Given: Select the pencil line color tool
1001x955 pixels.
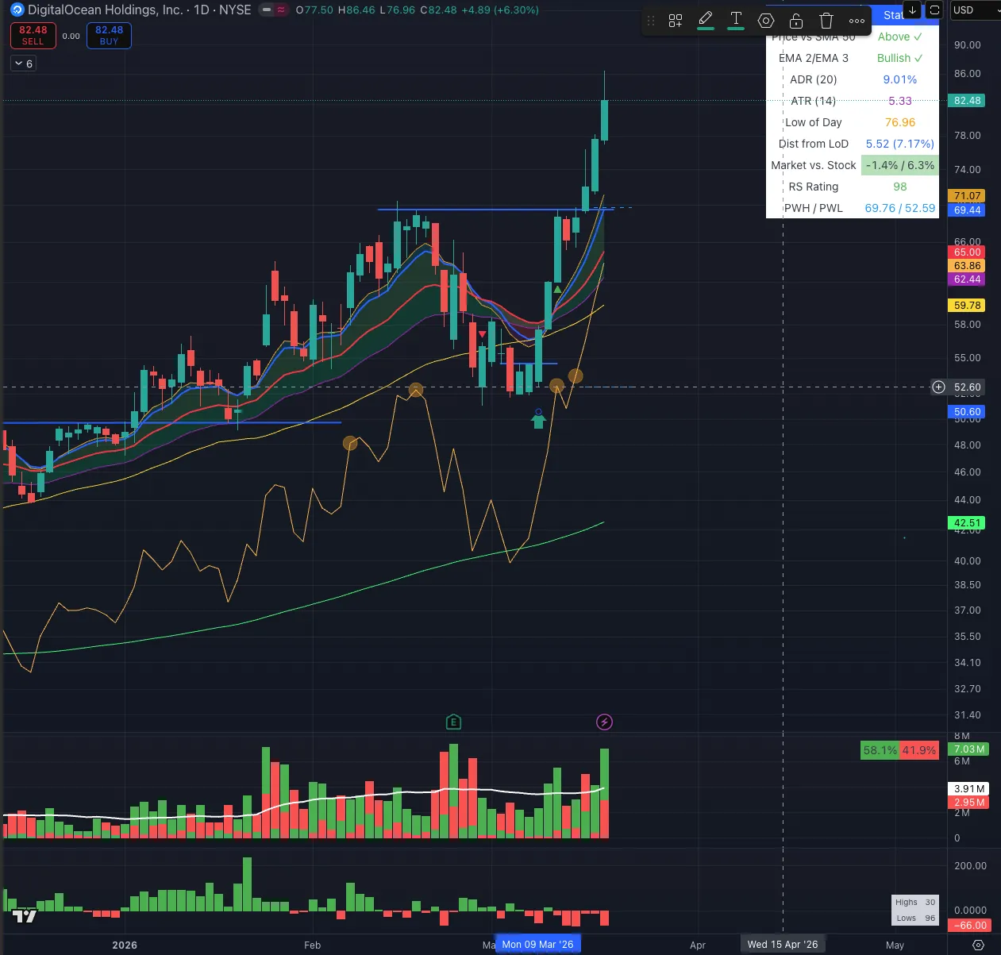Looking at the screenshot, I should (x=706, y=20).
